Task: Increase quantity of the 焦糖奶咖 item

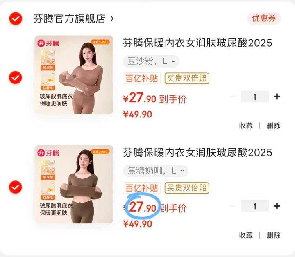Action: click(277, 206)
